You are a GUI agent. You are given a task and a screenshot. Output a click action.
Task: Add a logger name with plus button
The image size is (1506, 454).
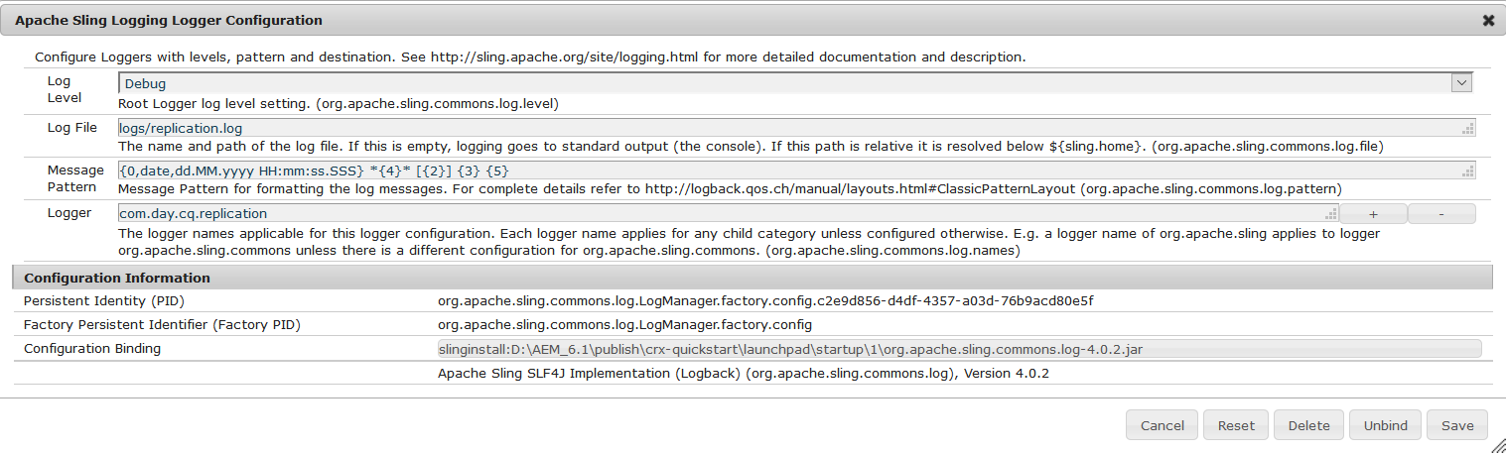[x=1373, y=214]
